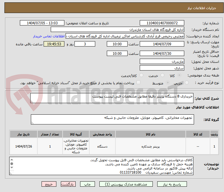Click the delivery province field مازندران
The width and height of the screenshot is (224, 192).
pos(162,61)
